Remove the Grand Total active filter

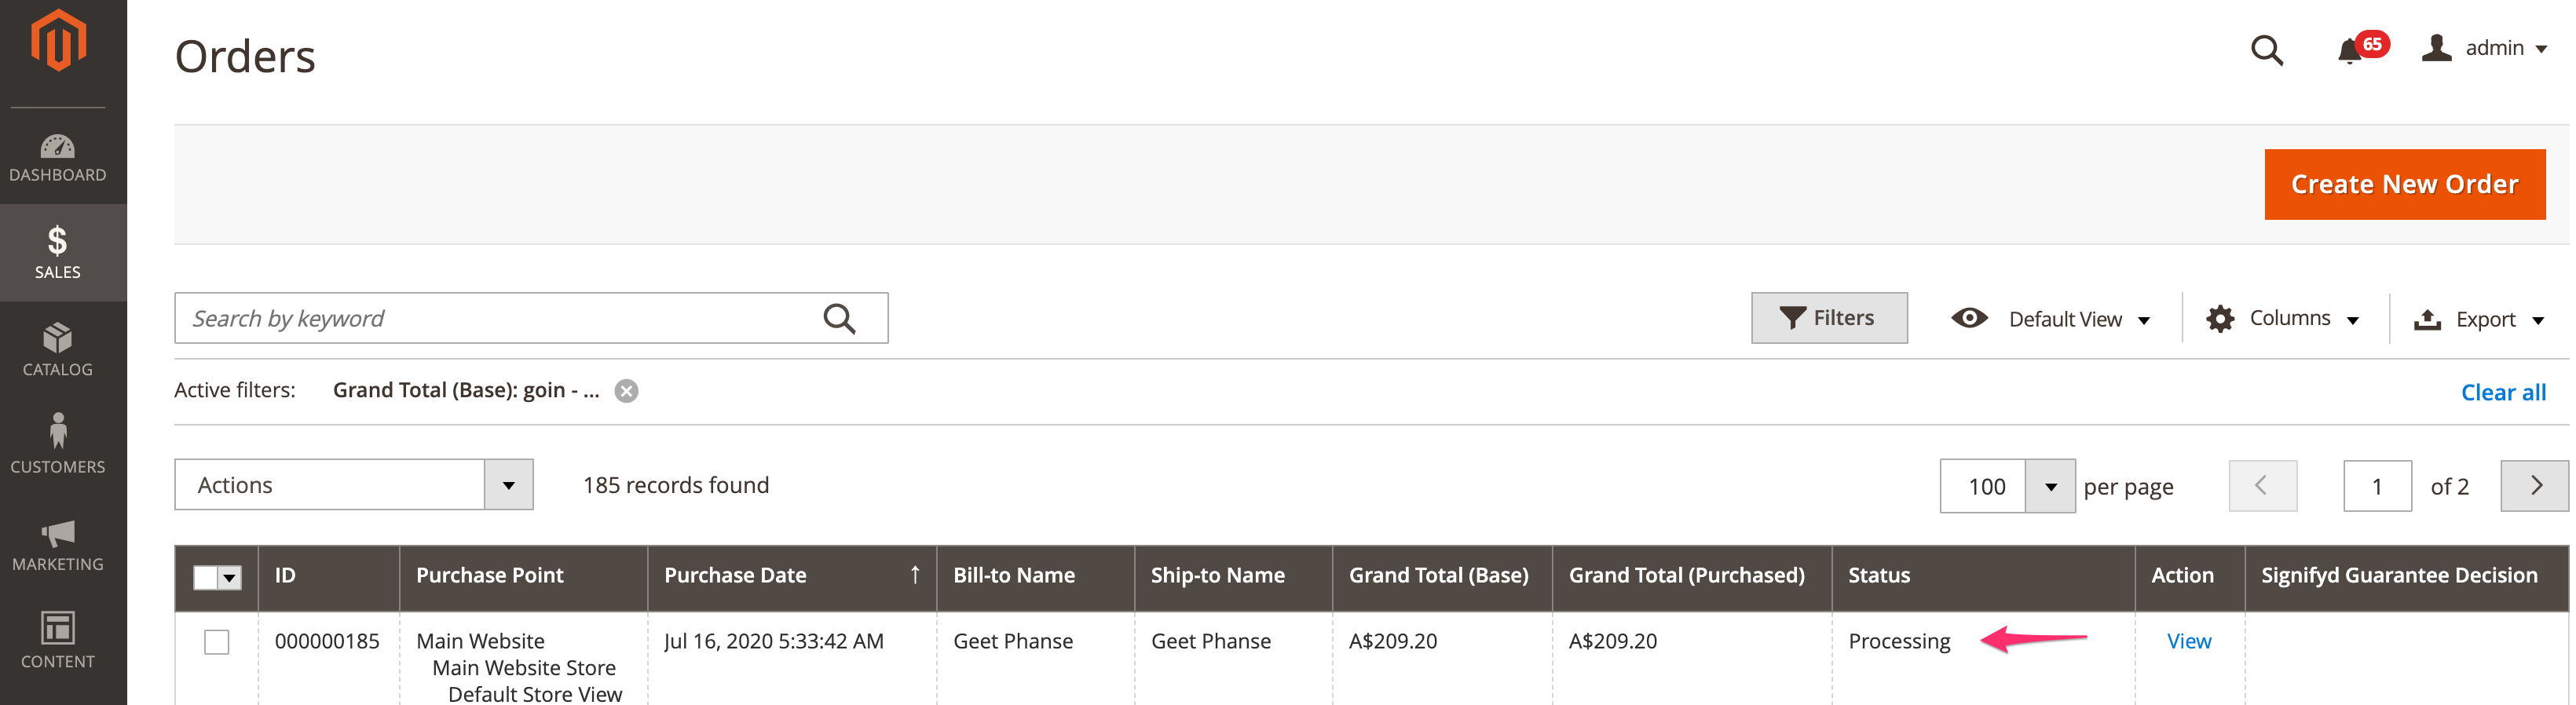click(x=627, y=391)
